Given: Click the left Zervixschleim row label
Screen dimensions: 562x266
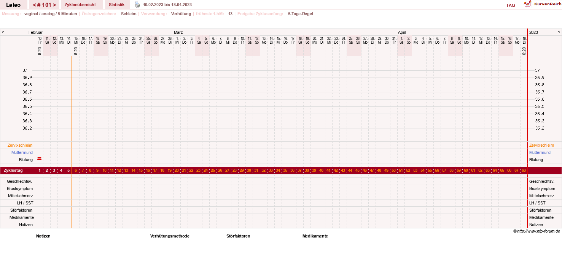Looking at the screenshot, I should tap(20, 145).
